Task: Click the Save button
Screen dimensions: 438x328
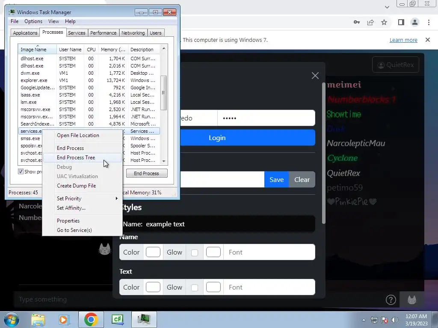Action: click(x=277, y=180)
